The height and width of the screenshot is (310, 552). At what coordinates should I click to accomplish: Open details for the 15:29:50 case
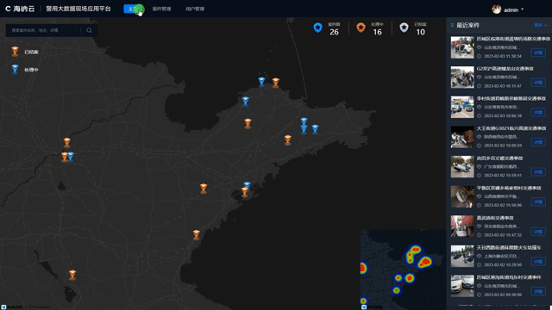click(x=538, y=262)
